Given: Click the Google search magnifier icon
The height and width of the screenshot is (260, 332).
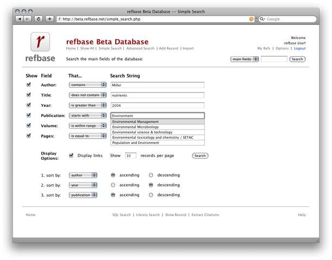Looking at the screenshot, I should pos(262,19).
